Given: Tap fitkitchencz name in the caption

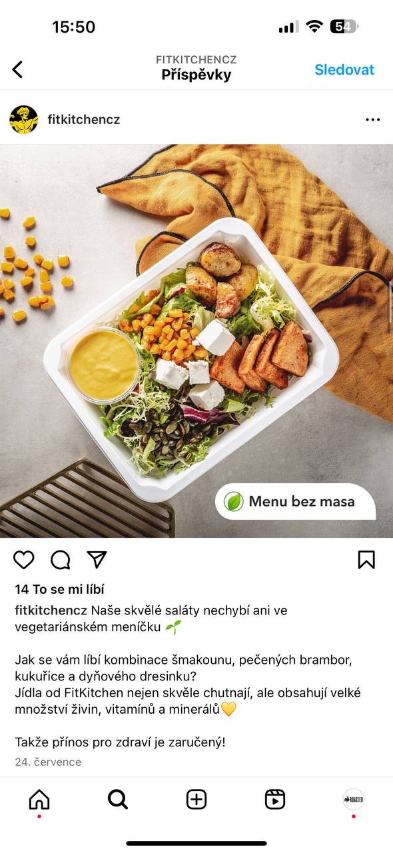Looking at the screenshot, I should point(51,610).
